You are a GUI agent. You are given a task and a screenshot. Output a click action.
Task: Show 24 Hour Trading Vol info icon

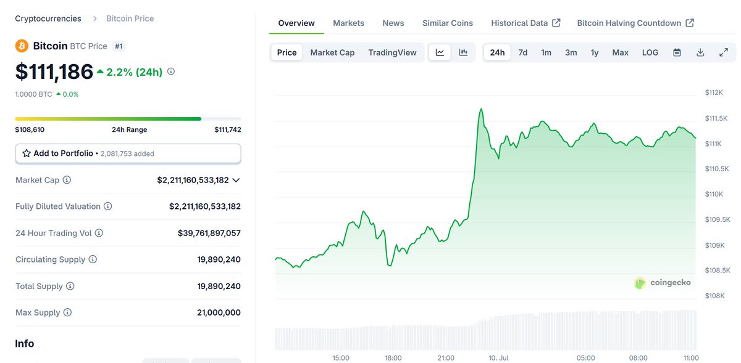click(x=99, y=233)
